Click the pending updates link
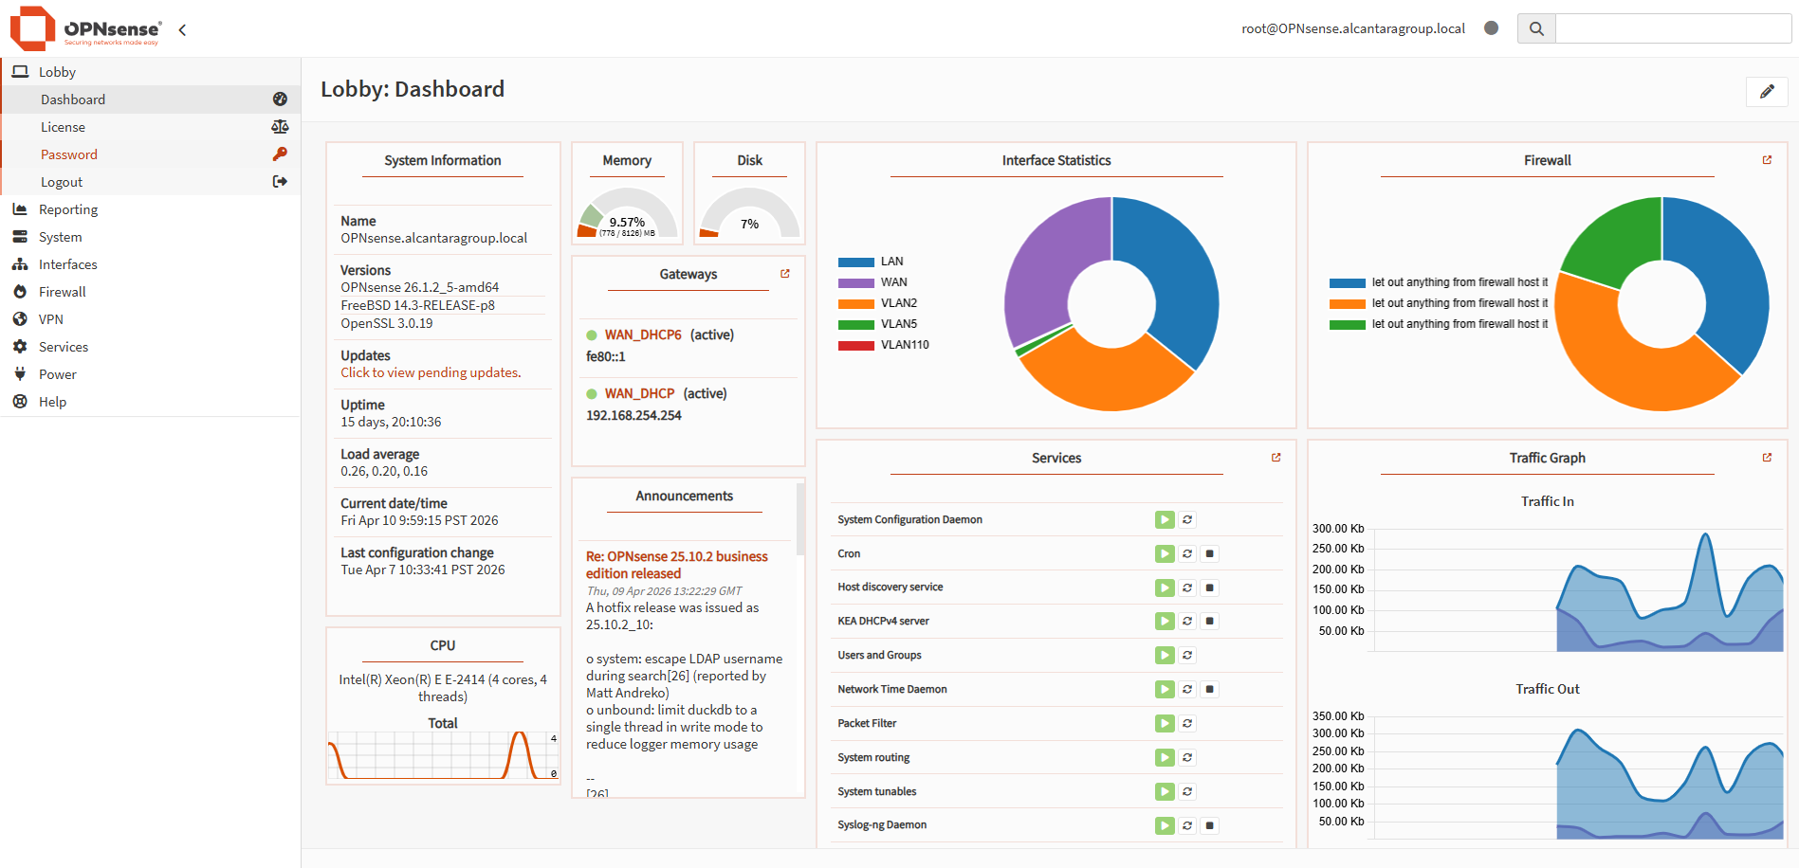 click(x=430, y=371)
